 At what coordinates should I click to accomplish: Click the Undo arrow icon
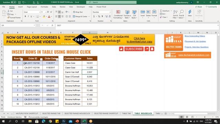coord(23,2)
